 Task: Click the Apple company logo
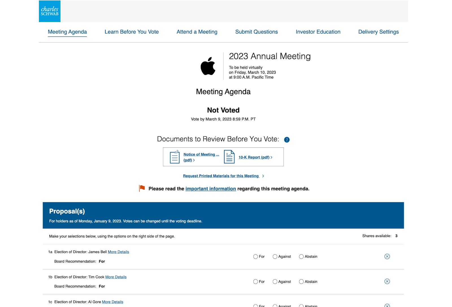pyautogui.click(x=208, y=66)
